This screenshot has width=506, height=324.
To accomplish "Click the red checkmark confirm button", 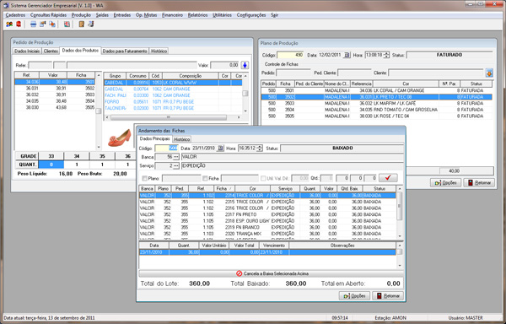I will point(388,178).
